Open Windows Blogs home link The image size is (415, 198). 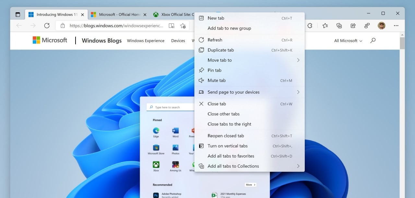pyautogui.click(x=101, y=41)
